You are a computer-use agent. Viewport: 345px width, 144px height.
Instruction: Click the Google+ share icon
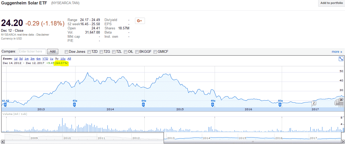point(140,21)
